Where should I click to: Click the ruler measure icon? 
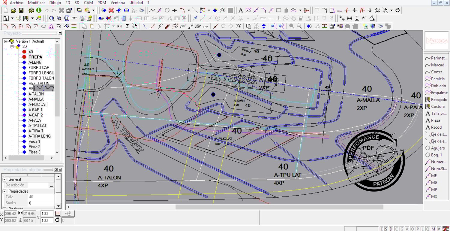coord(74,18)
